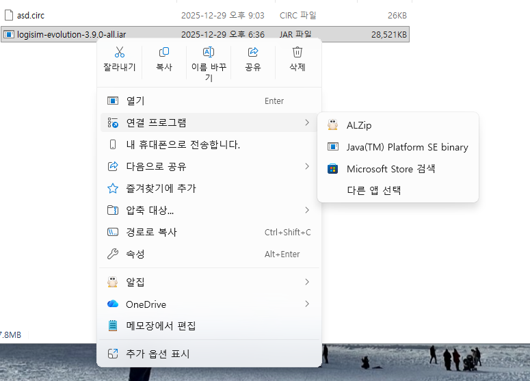Expand the 알집 submenu chevron
Image resolution: width=530 pixels, height=381 pixels.
[307, 282]
